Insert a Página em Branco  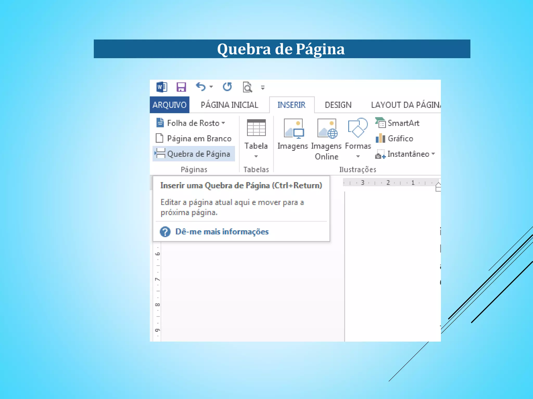(x=194, y=138)
